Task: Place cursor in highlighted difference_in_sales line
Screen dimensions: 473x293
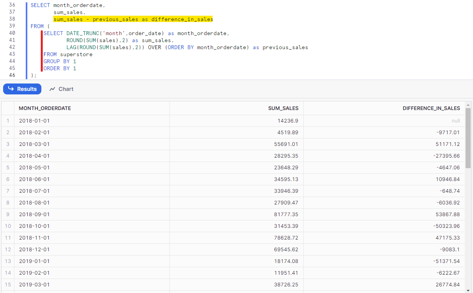Action: pos(133,19)
